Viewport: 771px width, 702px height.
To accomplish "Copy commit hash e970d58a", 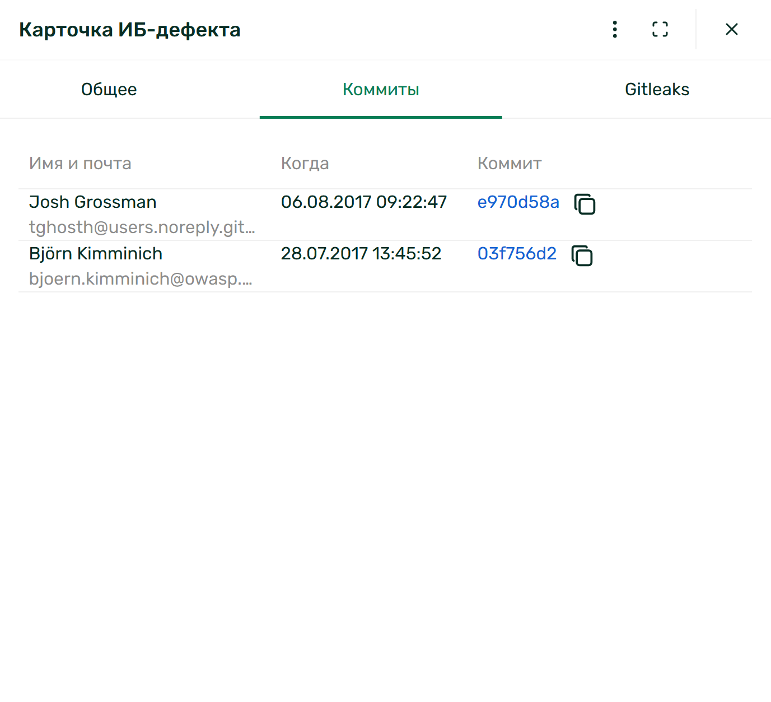I will pyautogui.click(x=585, y=204).
